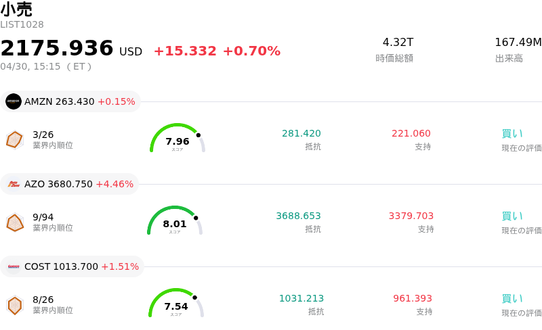Click the Amazon logo icon
542x330 pixels.
14,101
